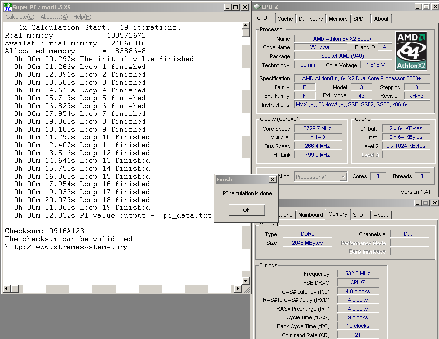This screenshot has height=339, width=439.
Task: Click the Loop 19 finished line
Action: pyautogui.click(x=82, y=208)
